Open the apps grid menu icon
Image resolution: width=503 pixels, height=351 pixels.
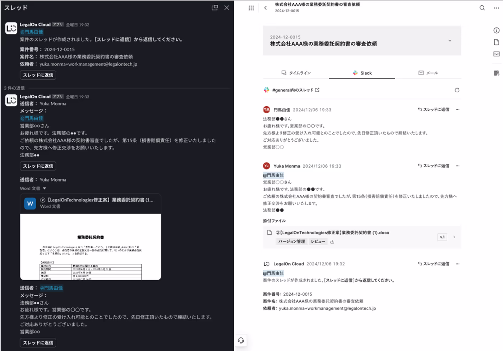(251, 8)
